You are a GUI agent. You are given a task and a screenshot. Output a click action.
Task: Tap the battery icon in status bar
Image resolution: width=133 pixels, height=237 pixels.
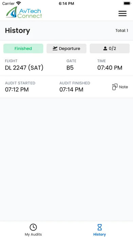(x=127, y=3)
